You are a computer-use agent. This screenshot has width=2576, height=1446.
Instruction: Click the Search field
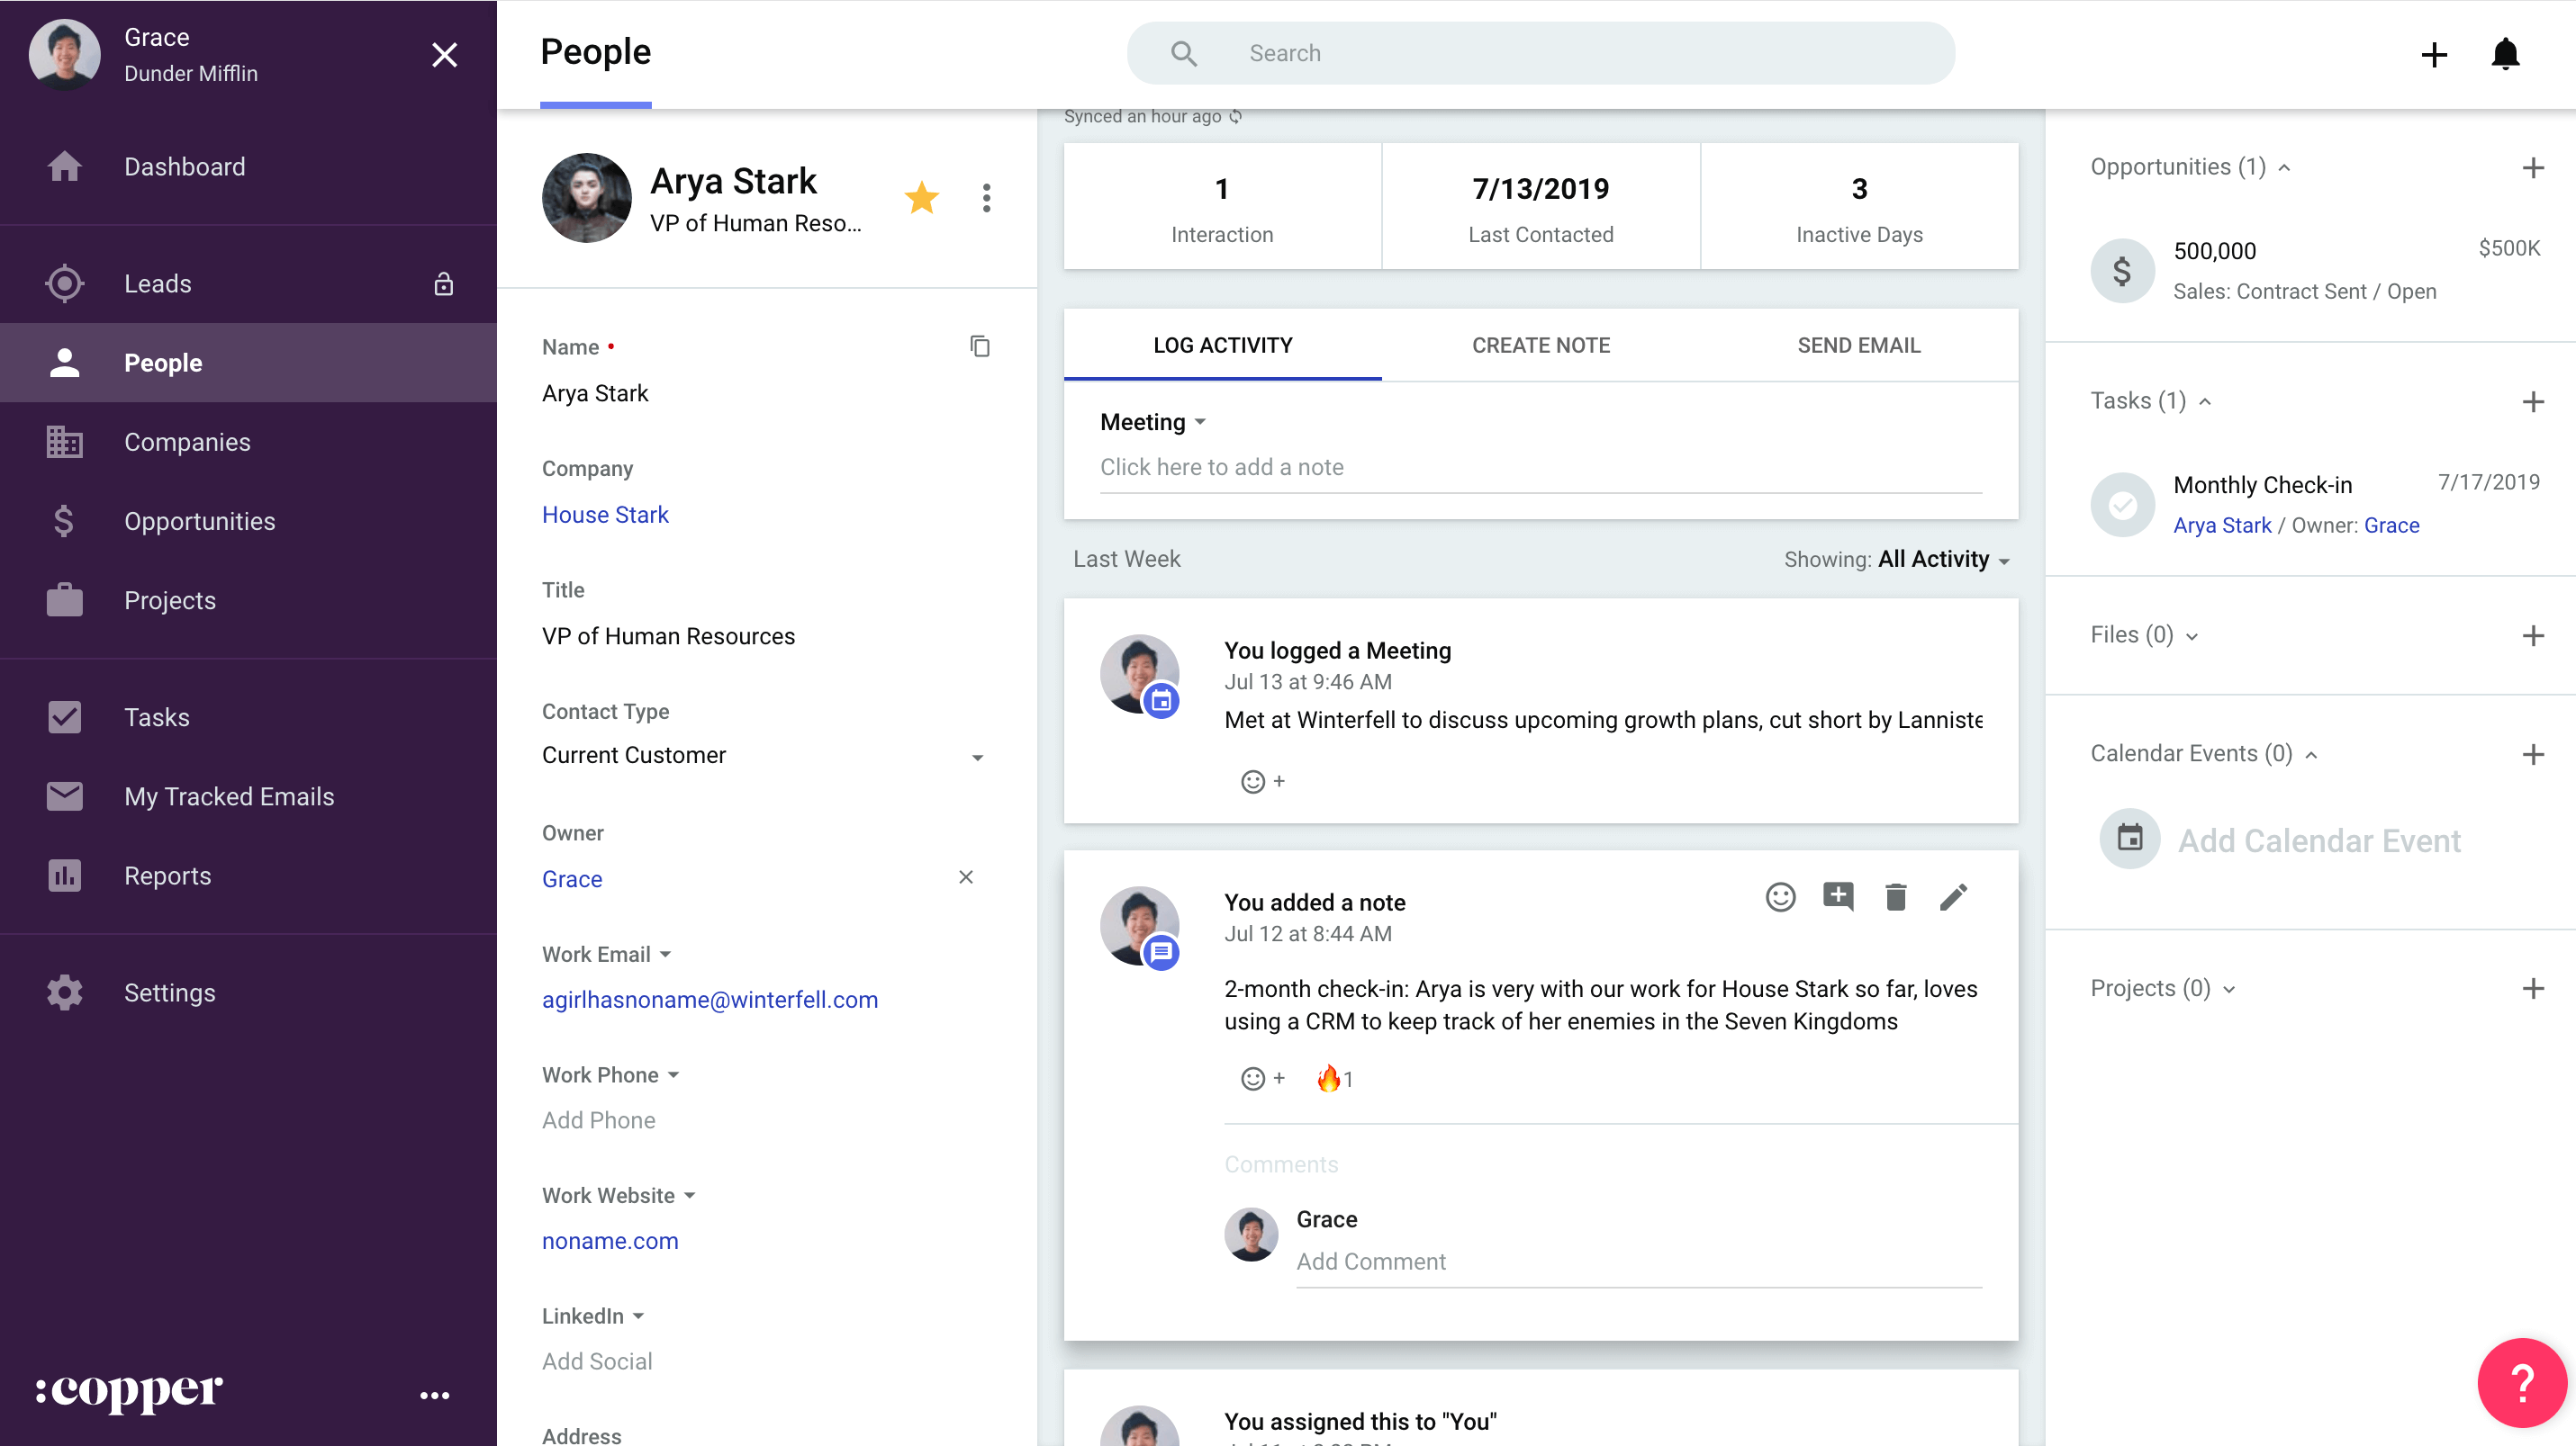(1541, 53)
